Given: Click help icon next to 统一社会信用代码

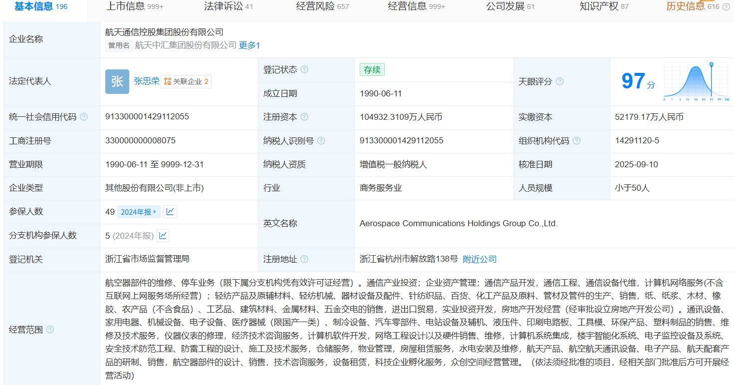Looking at the screenshot, I should point(84,117).
